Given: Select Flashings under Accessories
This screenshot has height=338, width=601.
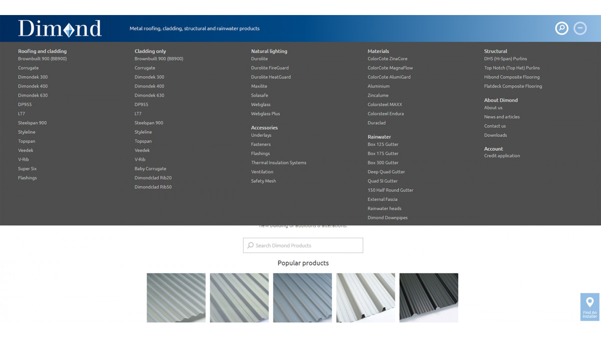Looking at the screenshot, I should tap(260, 153).
